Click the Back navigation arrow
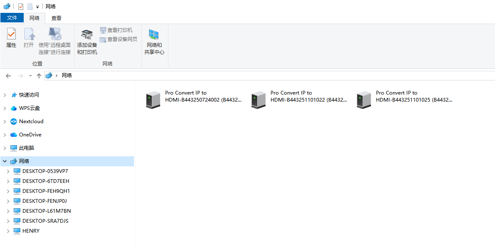This screenshot has height=248, width=495. point(8,75)
